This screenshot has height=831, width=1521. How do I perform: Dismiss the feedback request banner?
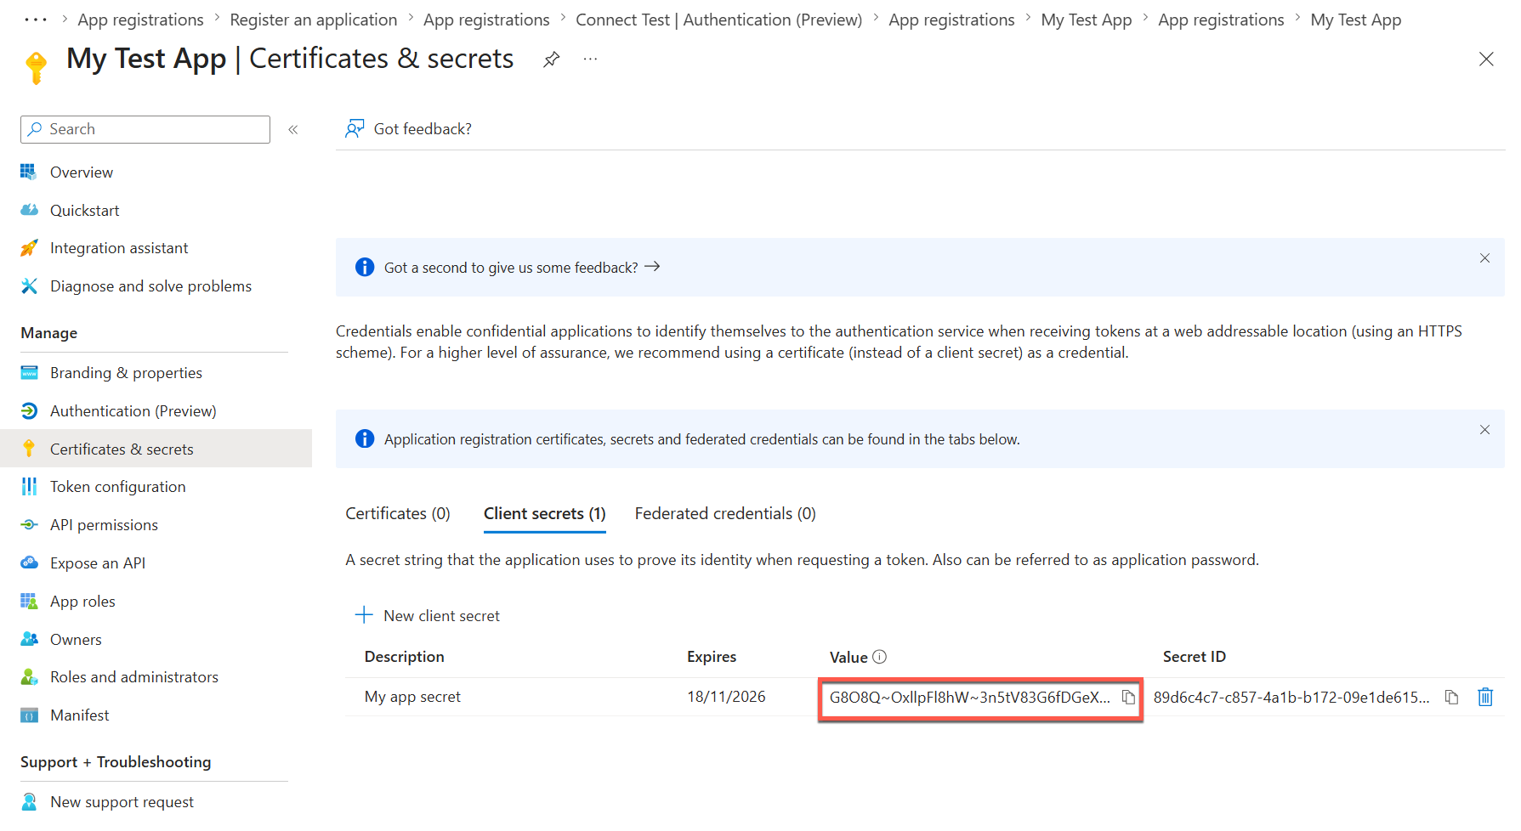click(x=1484, y=258)
